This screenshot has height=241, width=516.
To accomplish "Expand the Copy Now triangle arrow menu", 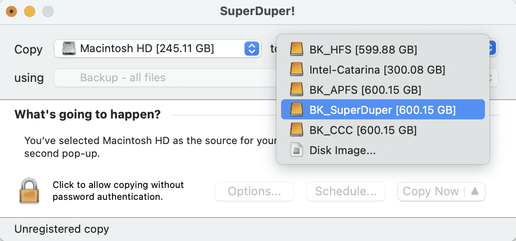I will 474,191.
